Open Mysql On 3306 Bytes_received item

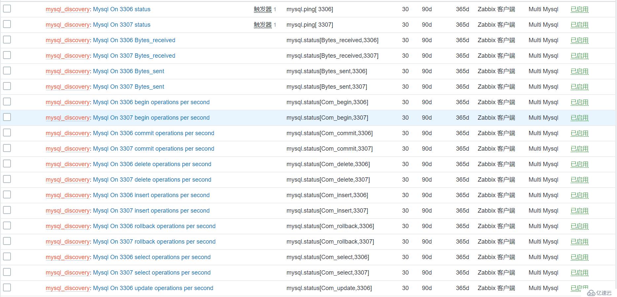[x=134, y=40]
